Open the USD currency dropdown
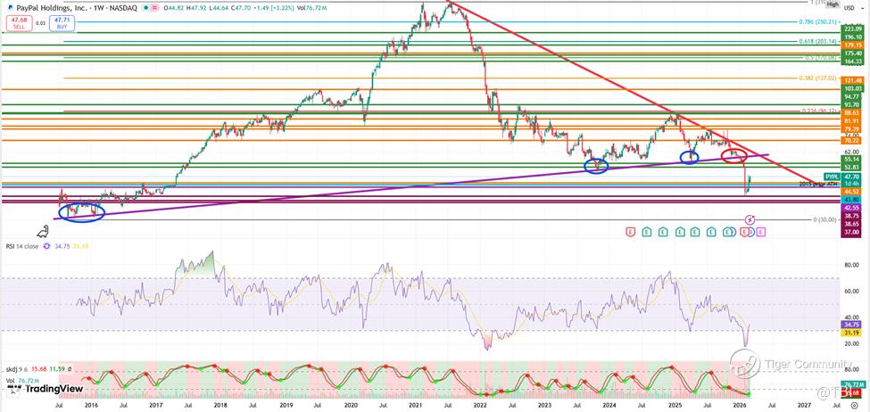870x412 pixels. point(853,8)
